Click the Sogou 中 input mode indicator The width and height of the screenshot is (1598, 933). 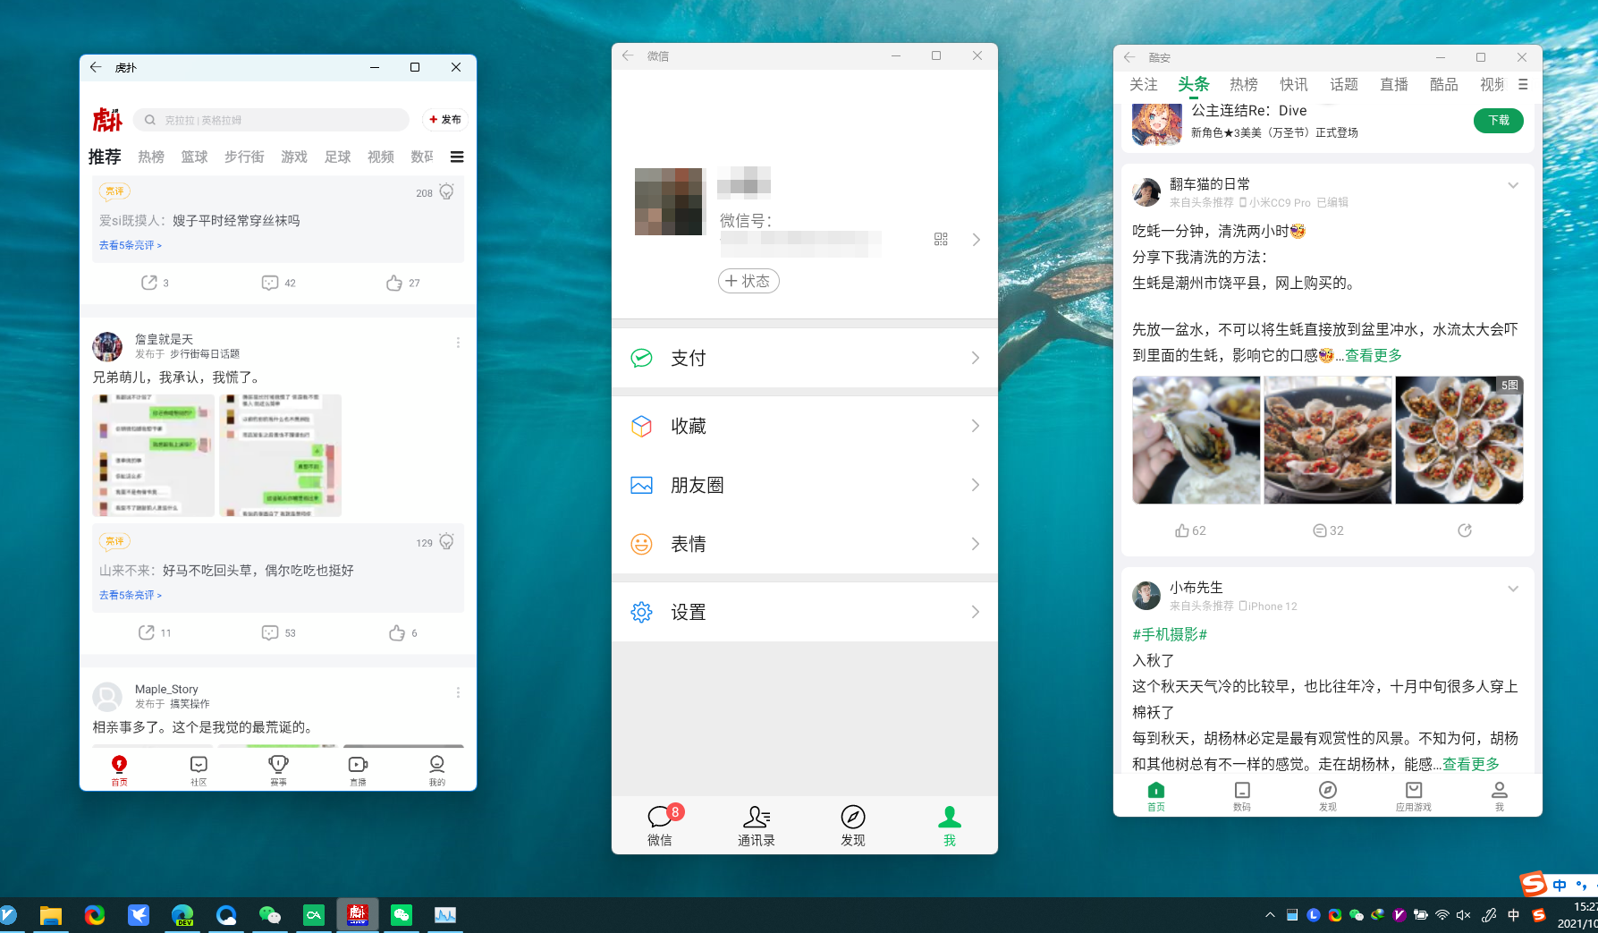tap(1560, 886)
